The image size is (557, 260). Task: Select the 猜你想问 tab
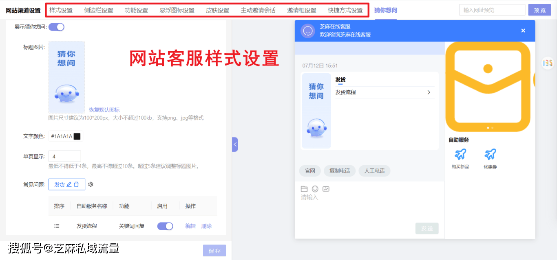point(386,11)
